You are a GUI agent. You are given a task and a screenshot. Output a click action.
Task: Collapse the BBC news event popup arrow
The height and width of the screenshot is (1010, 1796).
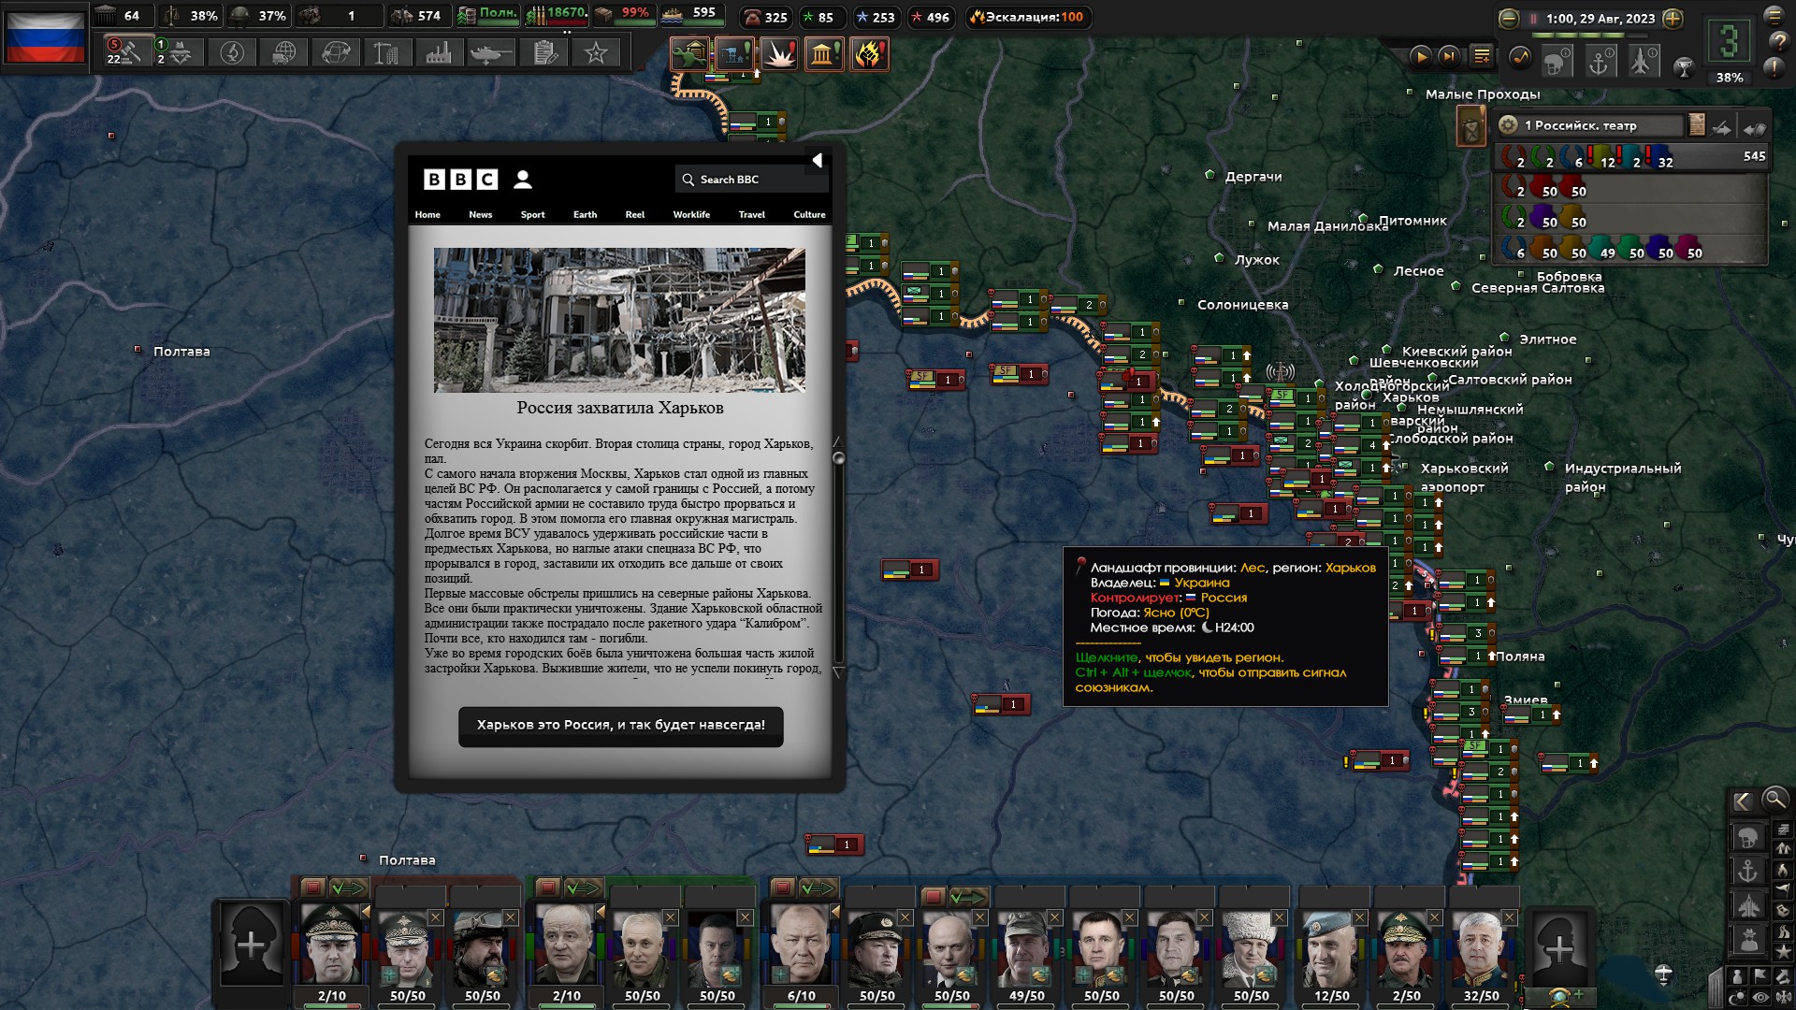click(817, 160)
